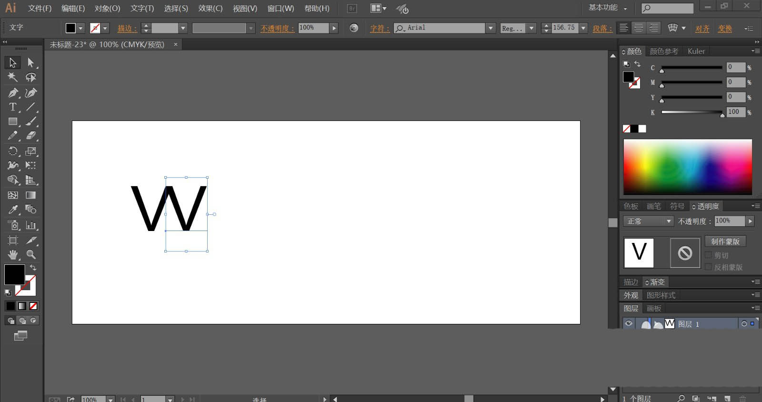Image resolution: width=762 pixels, height=402 pixels.
Task: Select the Lasso tool
Action: tap(30, 77)
